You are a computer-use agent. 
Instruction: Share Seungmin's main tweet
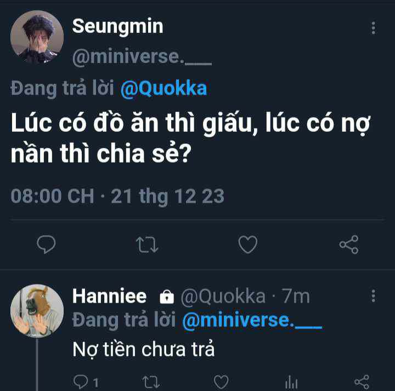tap(349, 244)
